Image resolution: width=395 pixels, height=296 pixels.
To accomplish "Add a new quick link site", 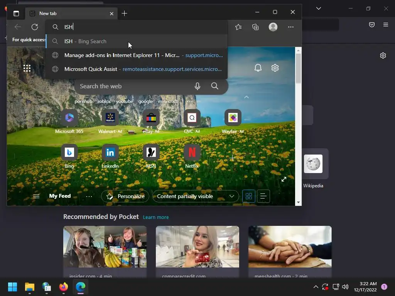I will [x=232, y=158].
